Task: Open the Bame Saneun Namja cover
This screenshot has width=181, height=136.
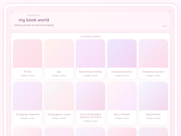Action: (x=90, y=53)
